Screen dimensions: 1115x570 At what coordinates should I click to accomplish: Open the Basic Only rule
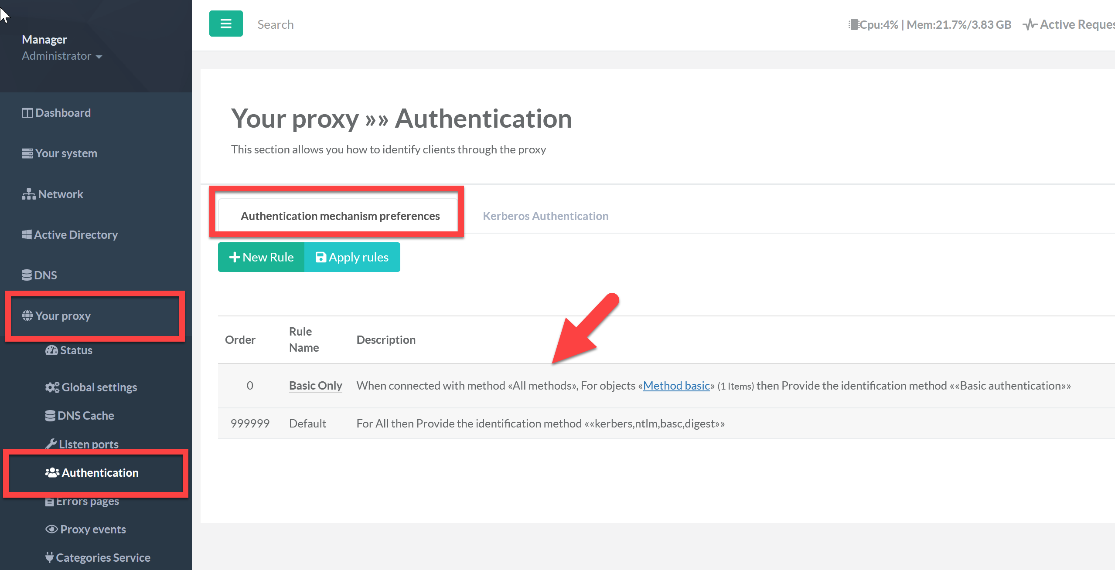pos(315,386)
